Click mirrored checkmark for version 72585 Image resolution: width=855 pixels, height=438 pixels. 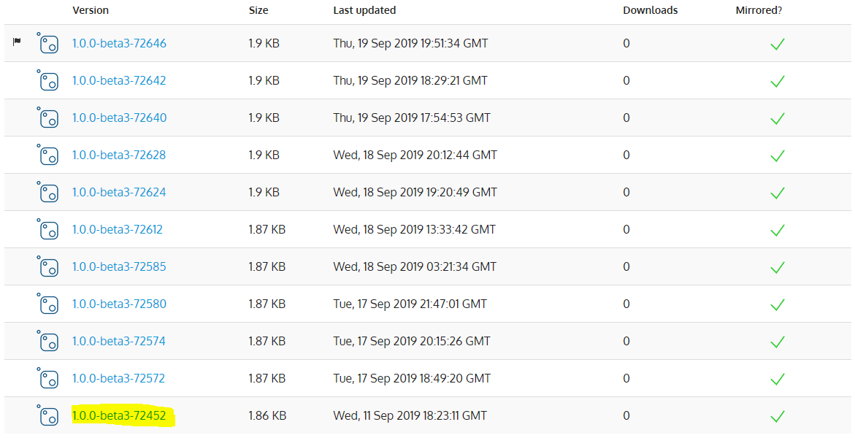coord(778,266)
